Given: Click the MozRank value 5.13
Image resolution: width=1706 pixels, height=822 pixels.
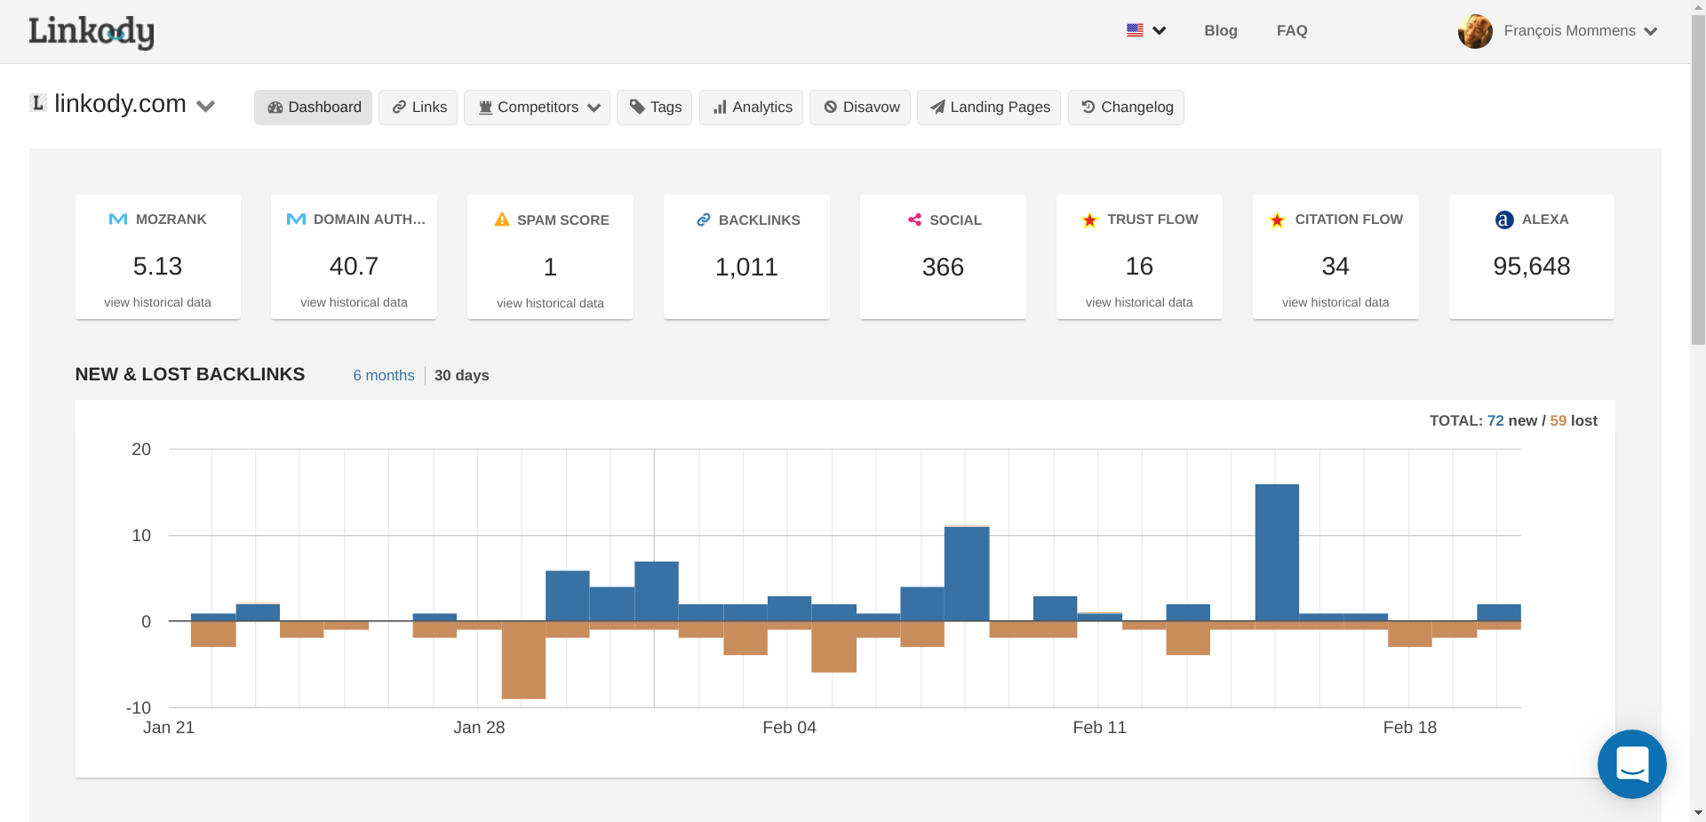Looking at the screenshot, I should 158,266.
